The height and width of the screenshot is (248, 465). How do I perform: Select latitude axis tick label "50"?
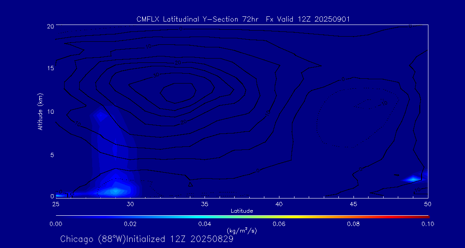click(x=428, y=204)
